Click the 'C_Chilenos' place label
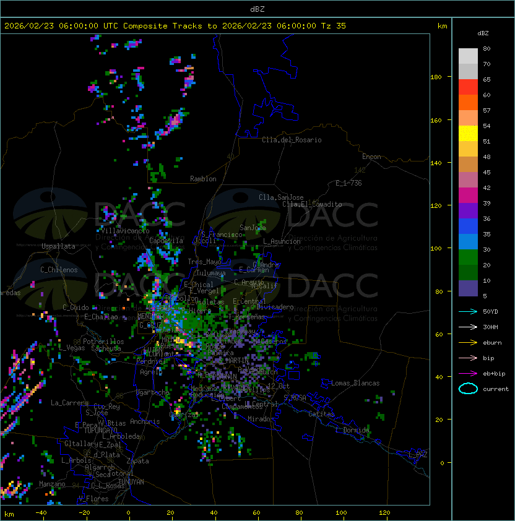This screenshot has width=515, height=521. pyautogui.click(x=59, y=270)
